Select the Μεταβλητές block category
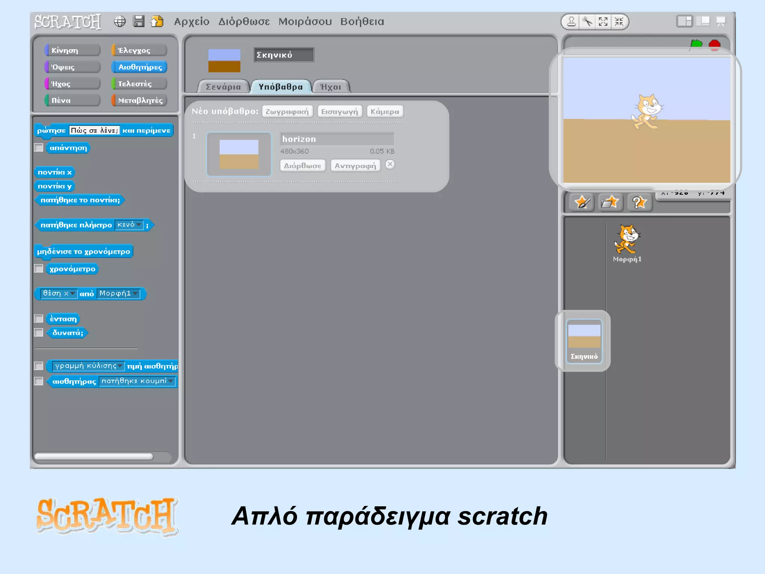This screenshot has width=765, height=574. tap(139, 100)
